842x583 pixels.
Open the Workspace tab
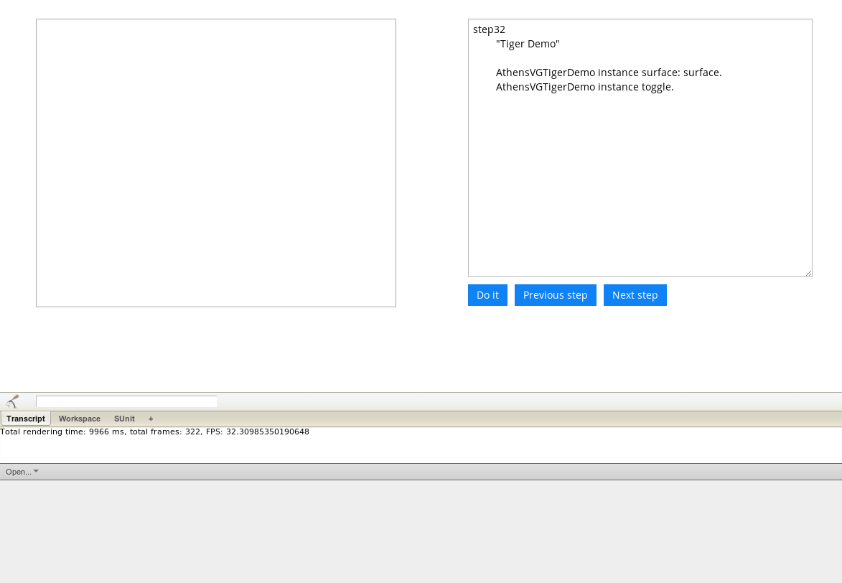tap(80, 419)
